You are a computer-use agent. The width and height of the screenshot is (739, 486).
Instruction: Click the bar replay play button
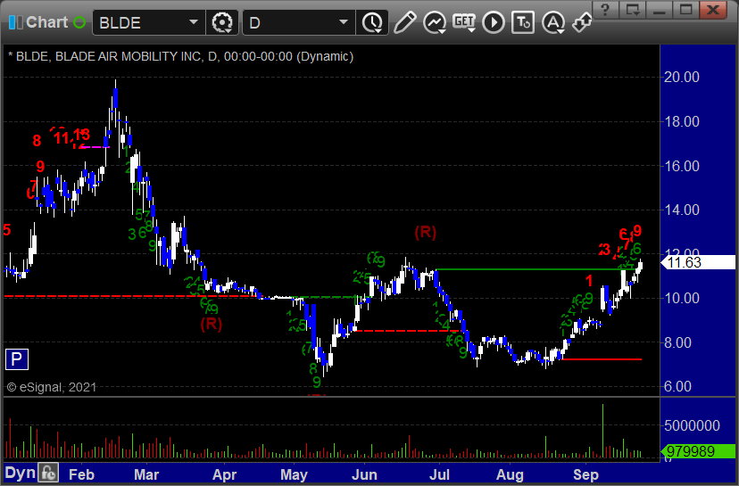(x=494, y=22)
